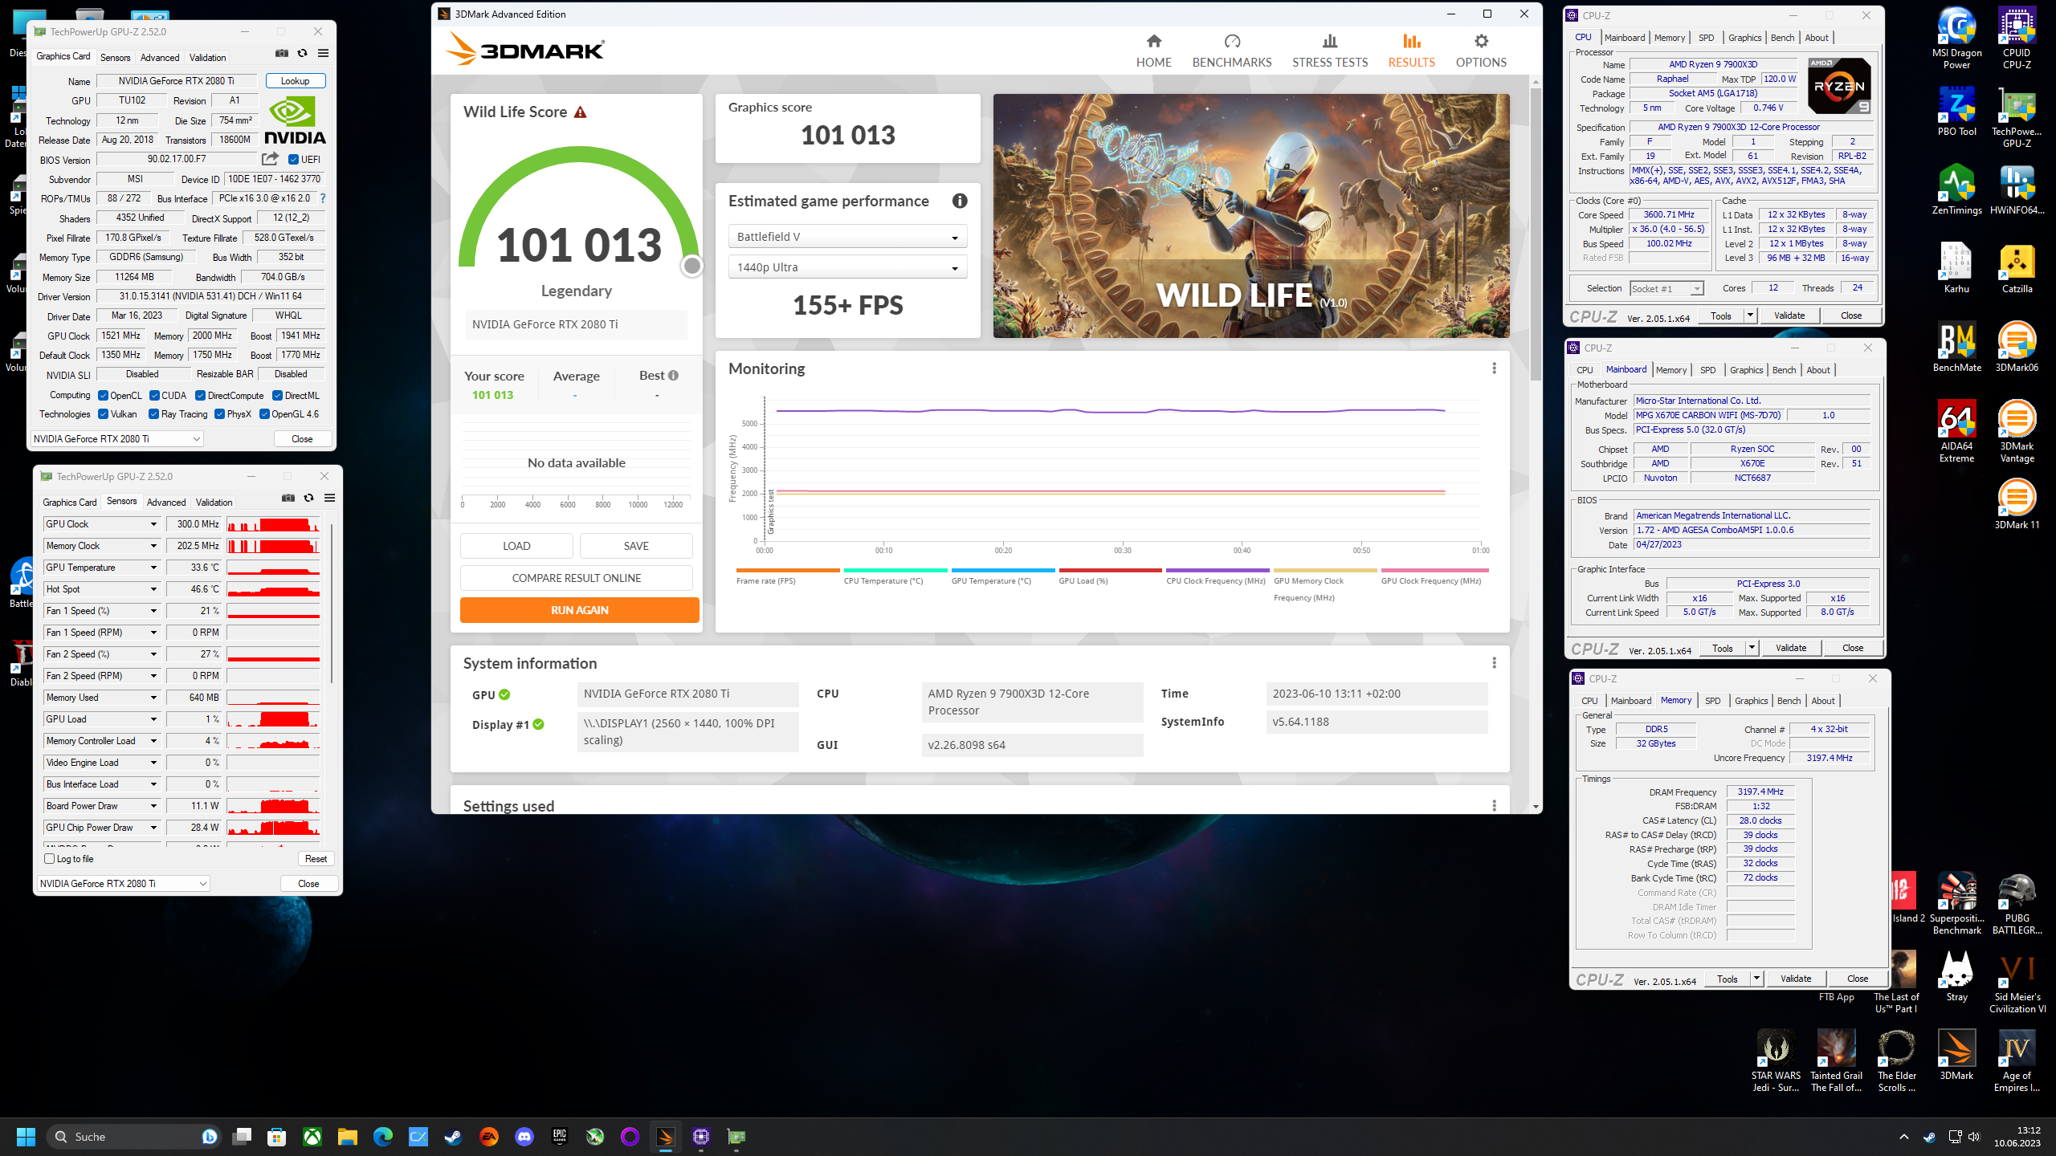Open the STRESS TESTS section in 3DMark
Screen dimensions: 2056x1156
[x=1329, y=51]
